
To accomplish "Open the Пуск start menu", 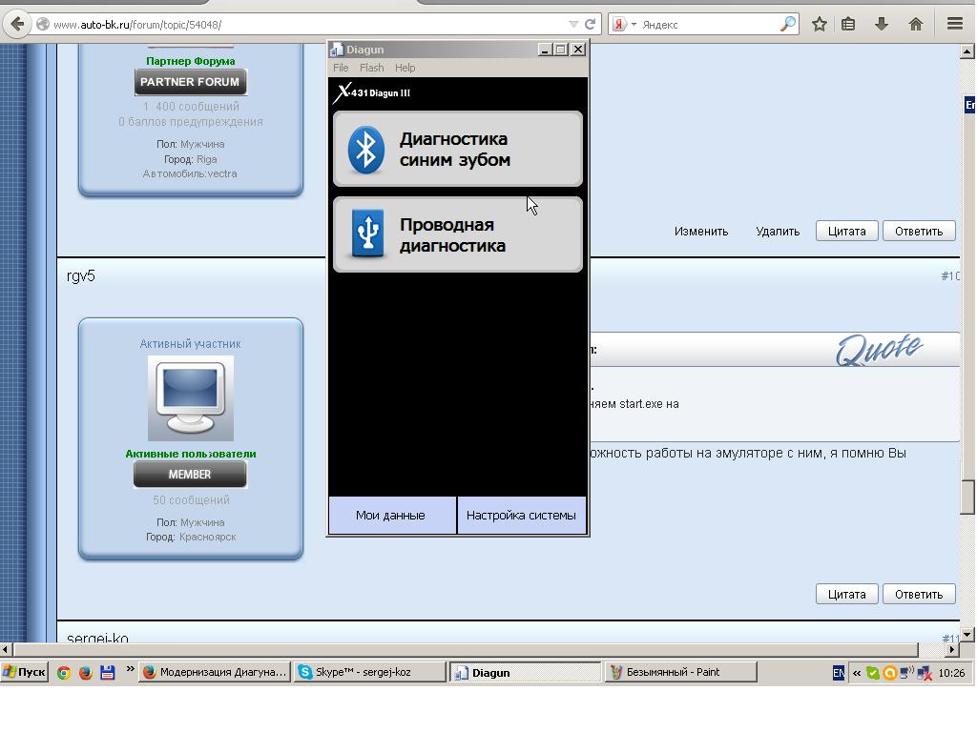I will [25, 672].
